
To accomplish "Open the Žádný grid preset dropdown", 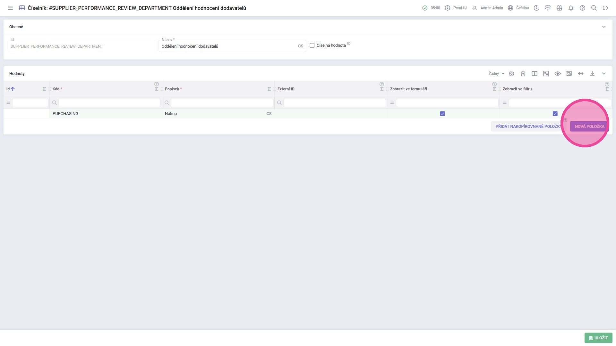I will click(496, 74).
